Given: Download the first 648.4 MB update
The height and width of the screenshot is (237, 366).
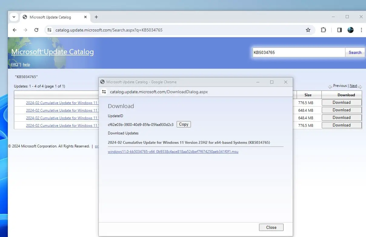Looking at the screenshot, I should (341, 110).
